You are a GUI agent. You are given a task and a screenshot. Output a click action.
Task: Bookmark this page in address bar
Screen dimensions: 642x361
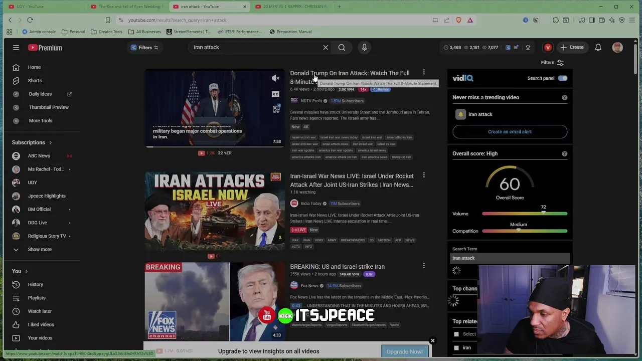108,20
